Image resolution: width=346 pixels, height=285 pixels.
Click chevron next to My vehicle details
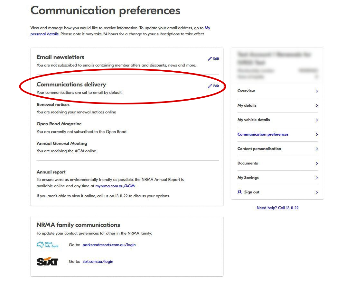coord(317,120)
